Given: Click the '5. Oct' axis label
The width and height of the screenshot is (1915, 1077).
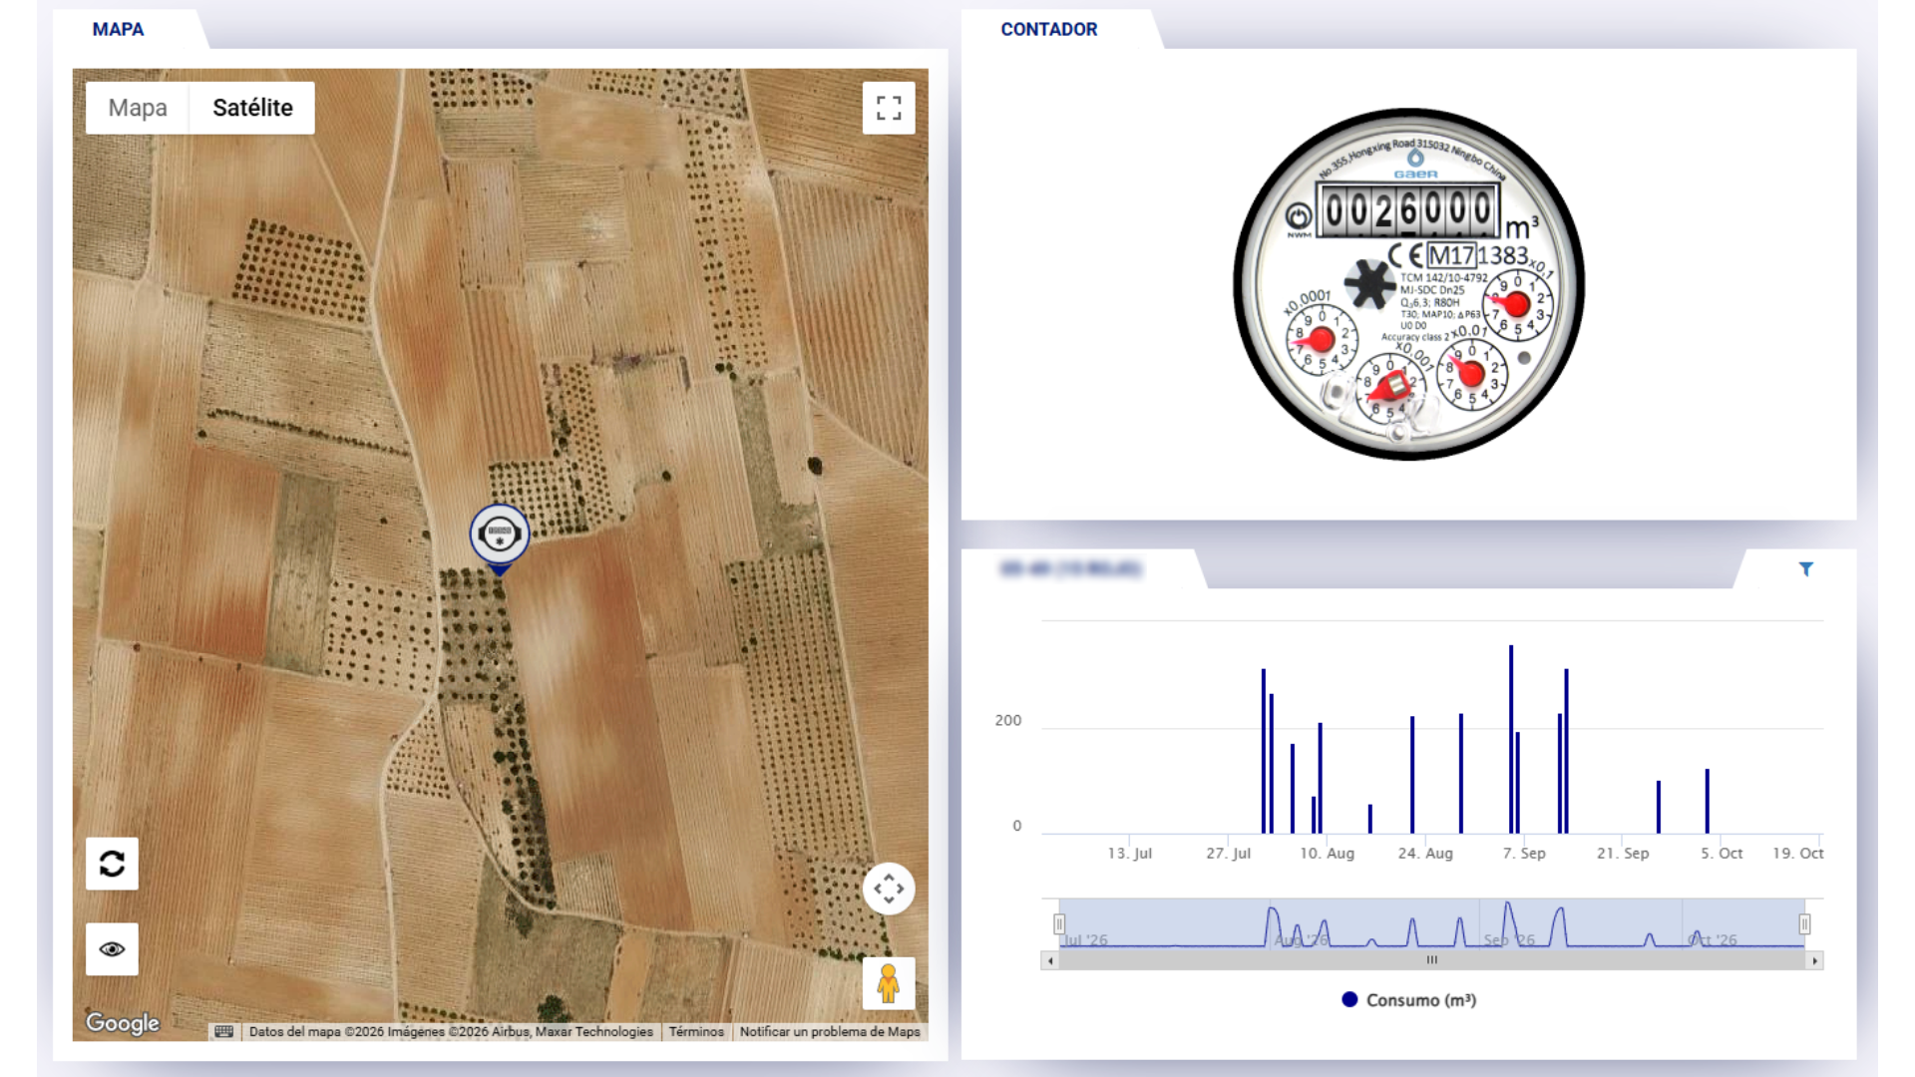Looking at the screenshot, I should 1722,854.
